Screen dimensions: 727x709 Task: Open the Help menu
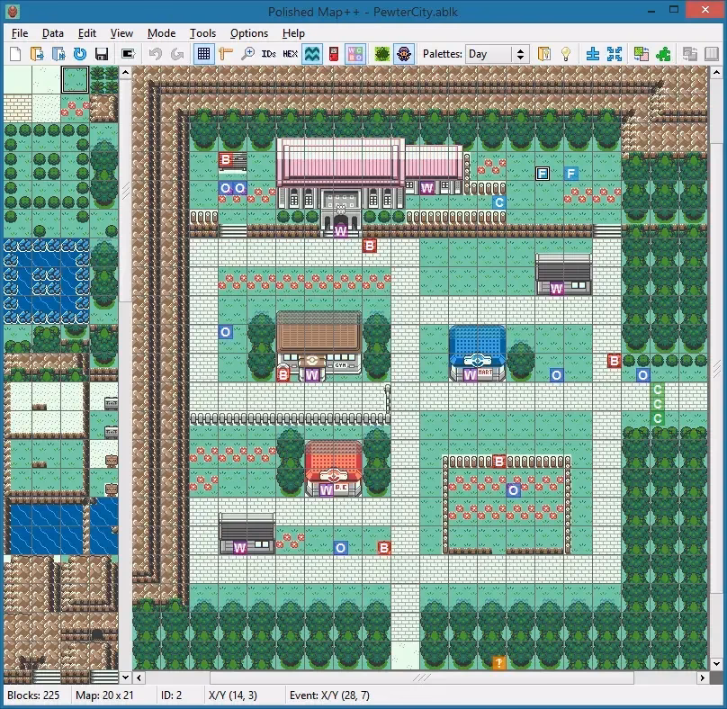pyautogui.click(x=293, y=33)
